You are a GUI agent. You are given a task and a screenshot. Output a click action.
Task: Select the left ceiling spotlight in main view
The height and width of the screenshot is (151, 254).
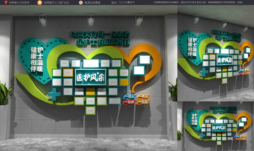tap(43, 20)
